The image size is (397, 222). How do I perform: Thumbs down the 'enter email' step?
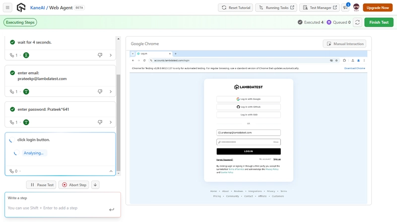(100, 91)
